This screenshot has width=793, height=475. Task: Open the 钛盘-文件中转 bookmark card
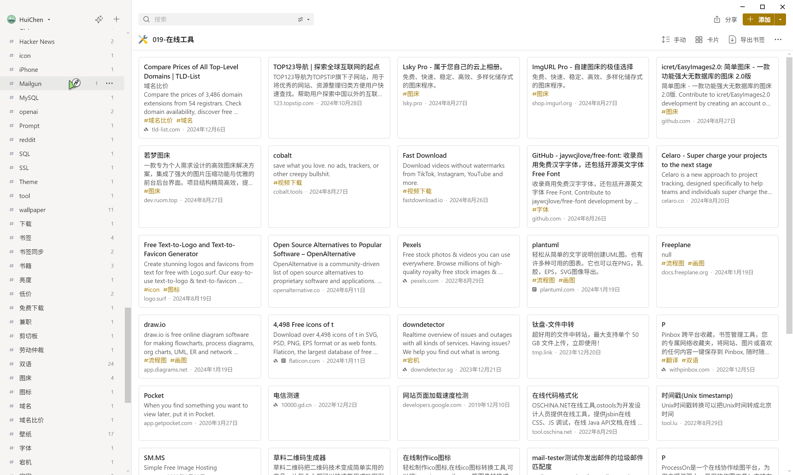(x=588, y=346)
